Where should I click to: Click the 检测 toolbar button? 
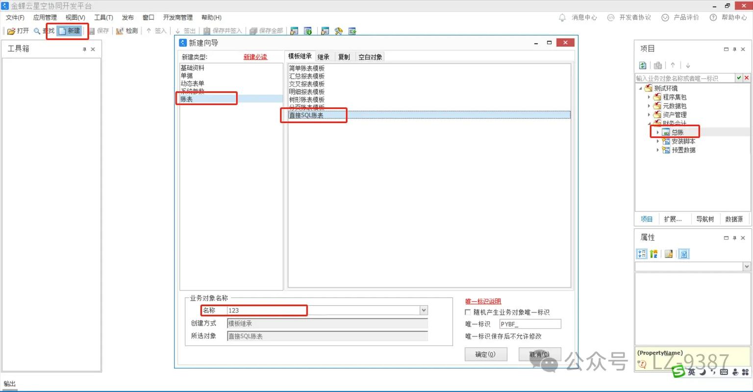[x=127, y=31]
